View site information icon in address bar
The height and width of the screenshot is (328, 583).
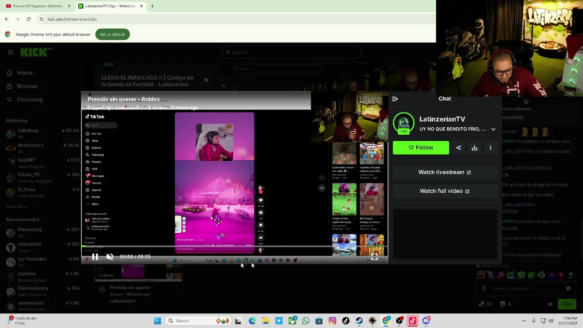[x=41, y=19]
